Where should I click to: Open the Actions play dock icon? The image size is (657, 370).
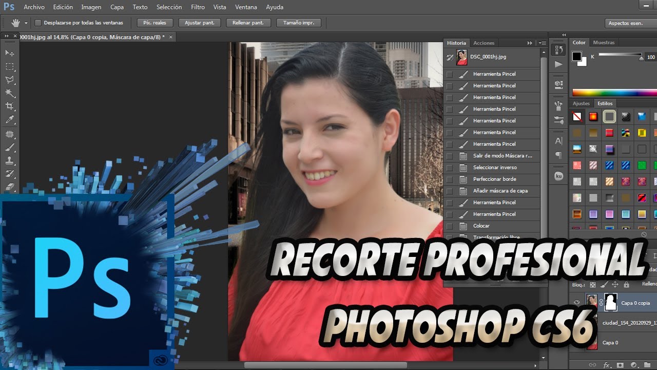coord(558,64)
